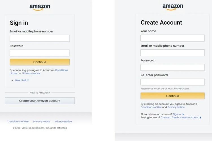Click the Amazon logo above Create Account
This screenshot has height=141, width=212.
(x=172, y=7)
